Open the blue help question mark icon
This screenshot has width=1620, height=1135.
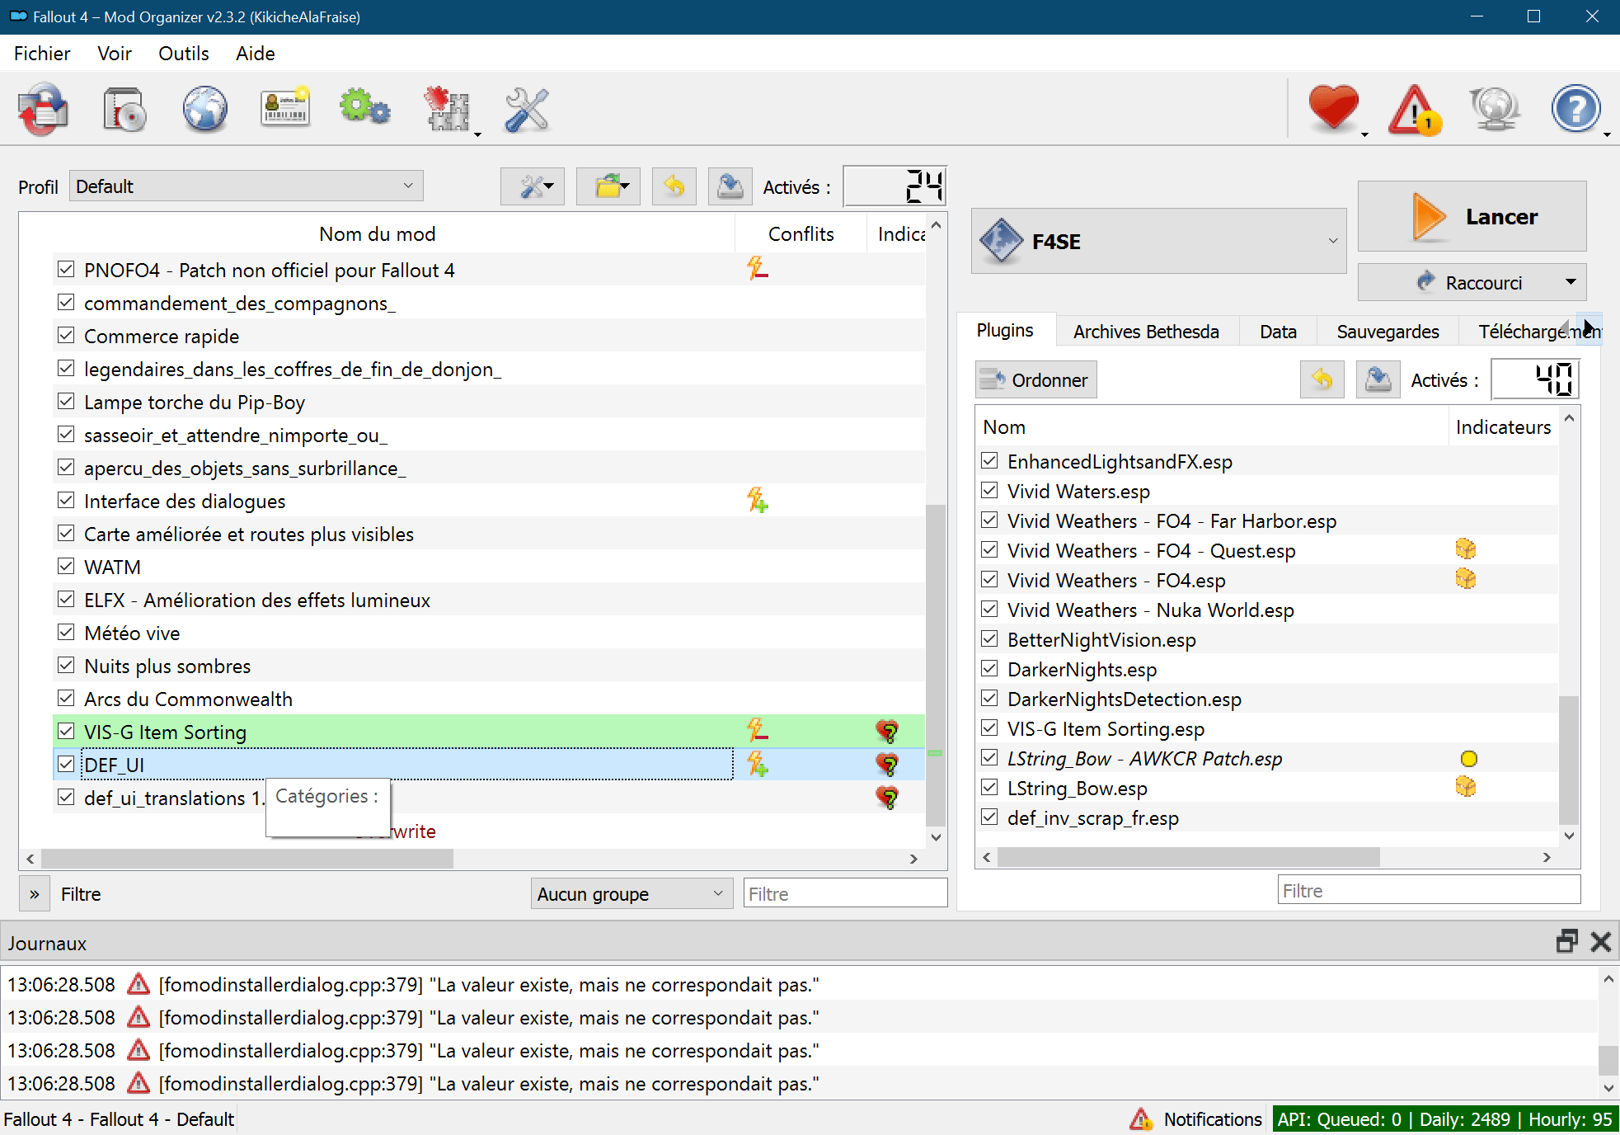point(1575,107)
